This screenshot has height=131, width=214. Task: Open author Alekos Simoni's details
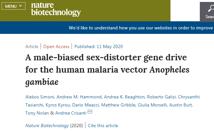click(40, 97)
